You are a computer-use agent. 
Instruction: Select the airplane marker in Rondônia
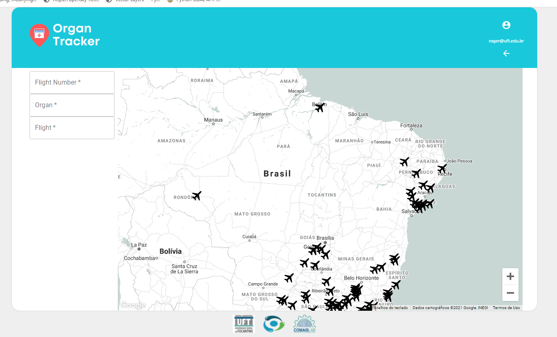197,196
